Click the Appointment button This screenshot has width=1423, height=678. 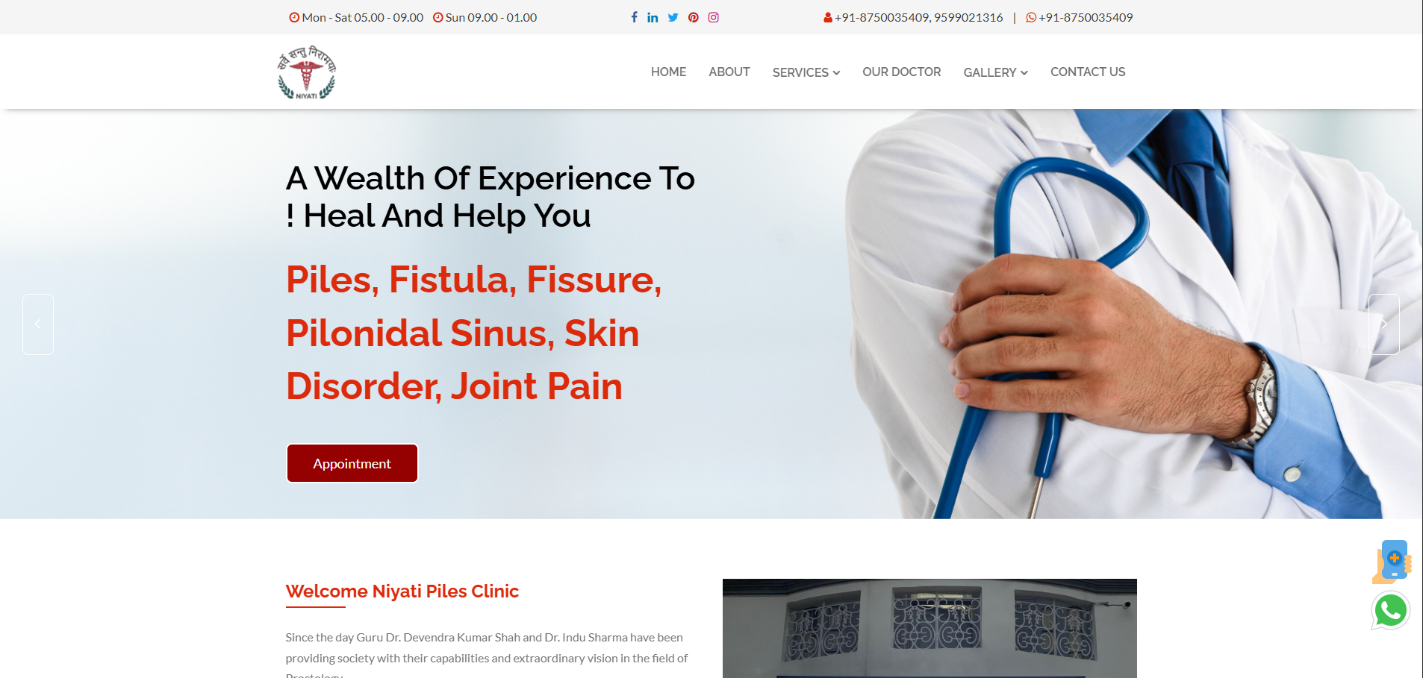pos(352,463)
